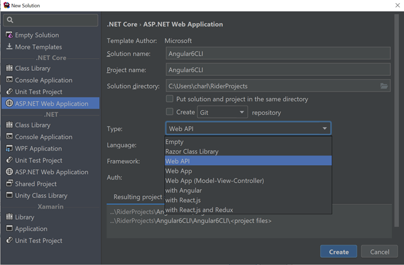The height and width of the screenshot is (265, 404).
Task: Click the .NET Core breadcrumb text
Action: [122, 24]
